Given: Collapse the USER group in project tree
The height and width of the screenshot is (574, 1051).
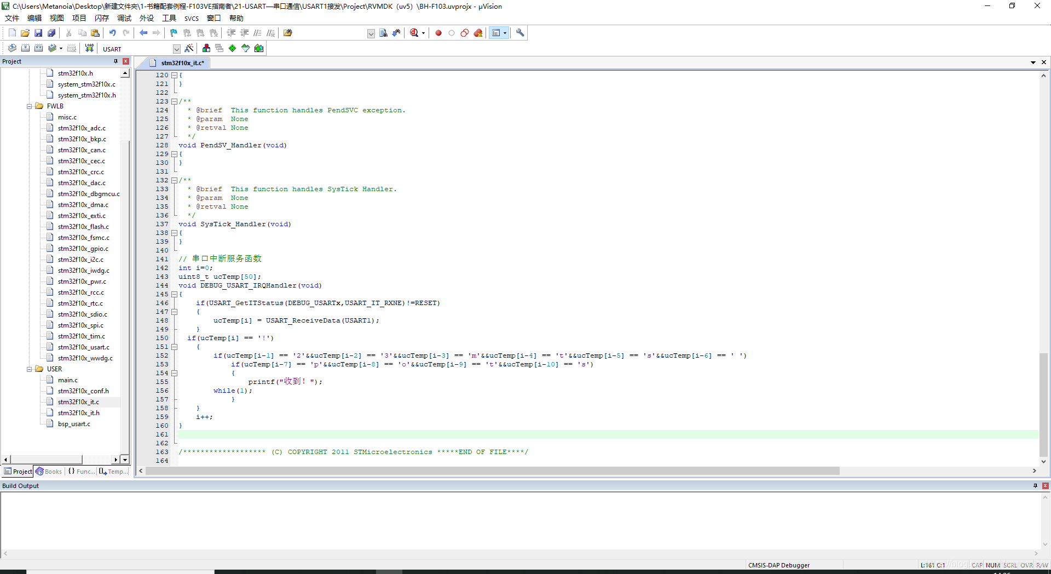Looking at the screenshot, I should pos(30,369).
